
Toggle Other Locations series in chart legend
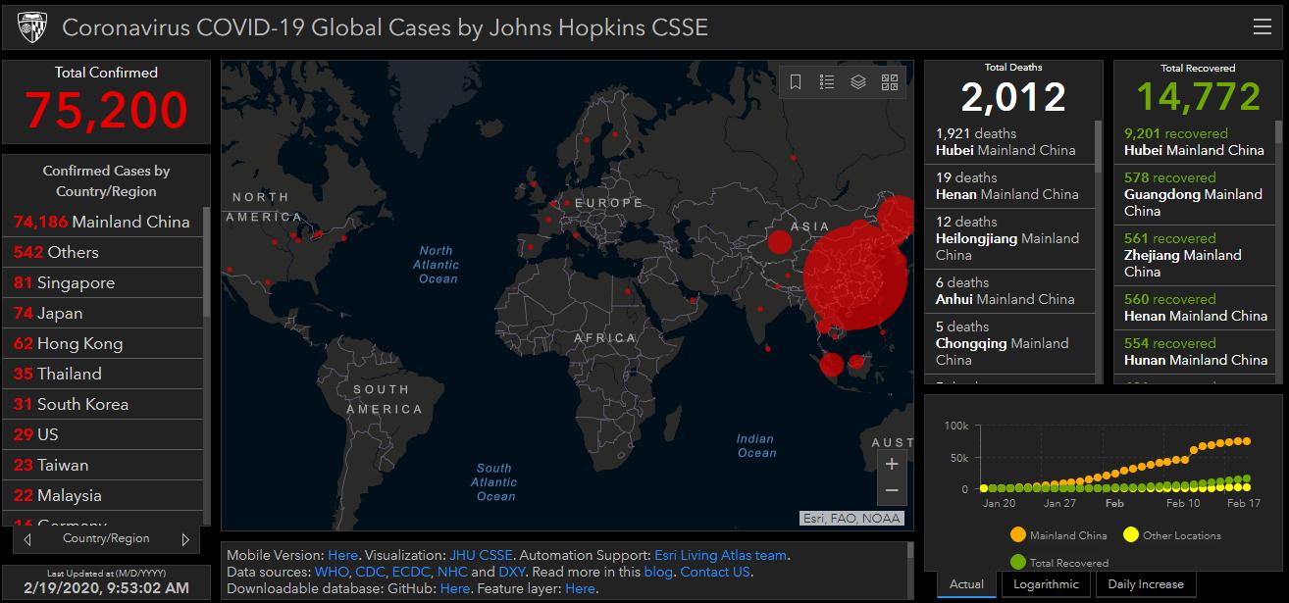click(1172, 535)
